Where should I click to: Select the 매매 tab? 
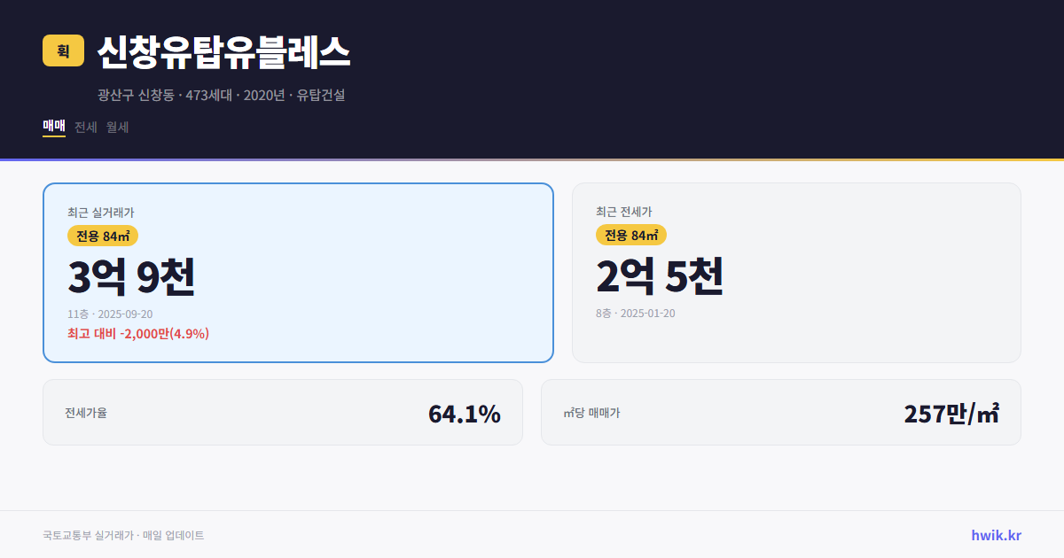(52, 127)
